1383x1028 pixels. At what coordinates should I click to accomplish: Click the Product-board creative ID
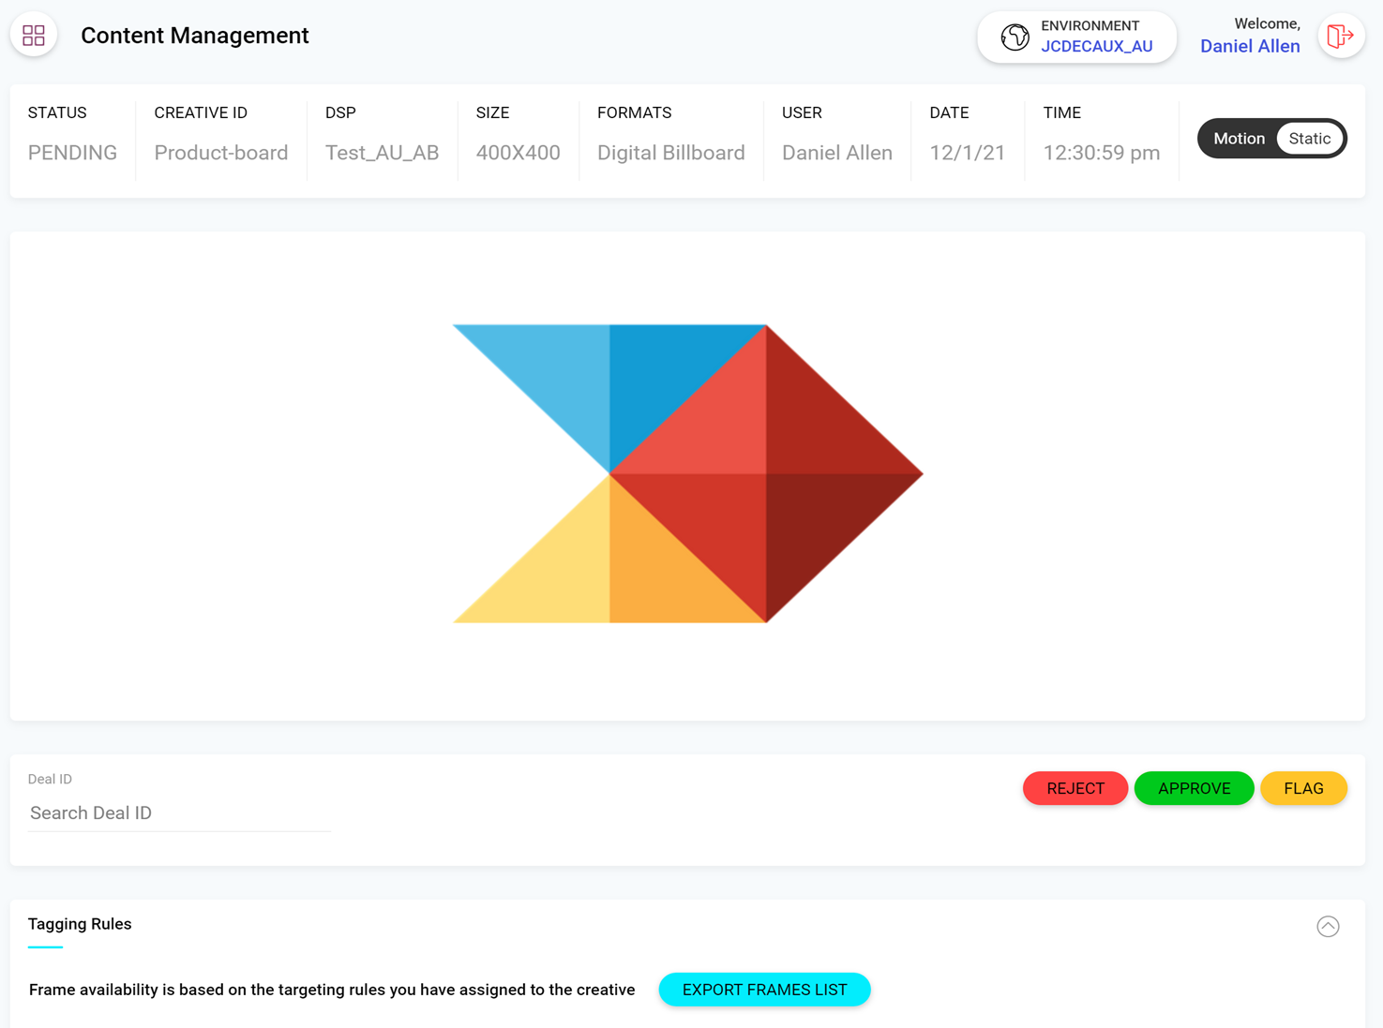(x=221, y=153)
